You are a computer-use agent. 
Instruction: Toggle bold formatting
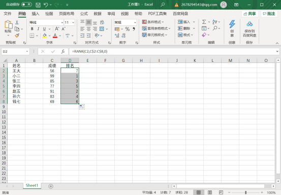pos(32,29)
